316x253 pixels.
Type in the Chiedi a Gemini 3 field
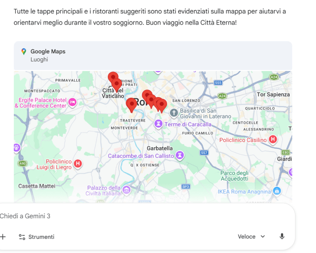(x=118, y=216)
